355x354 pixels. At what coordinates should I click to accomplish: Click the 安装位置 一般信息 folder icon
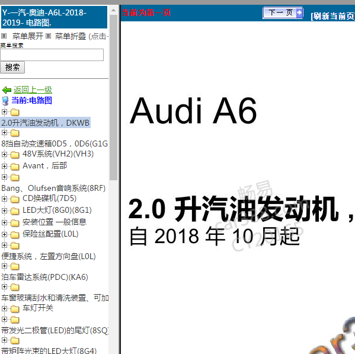tap(15, 223)
